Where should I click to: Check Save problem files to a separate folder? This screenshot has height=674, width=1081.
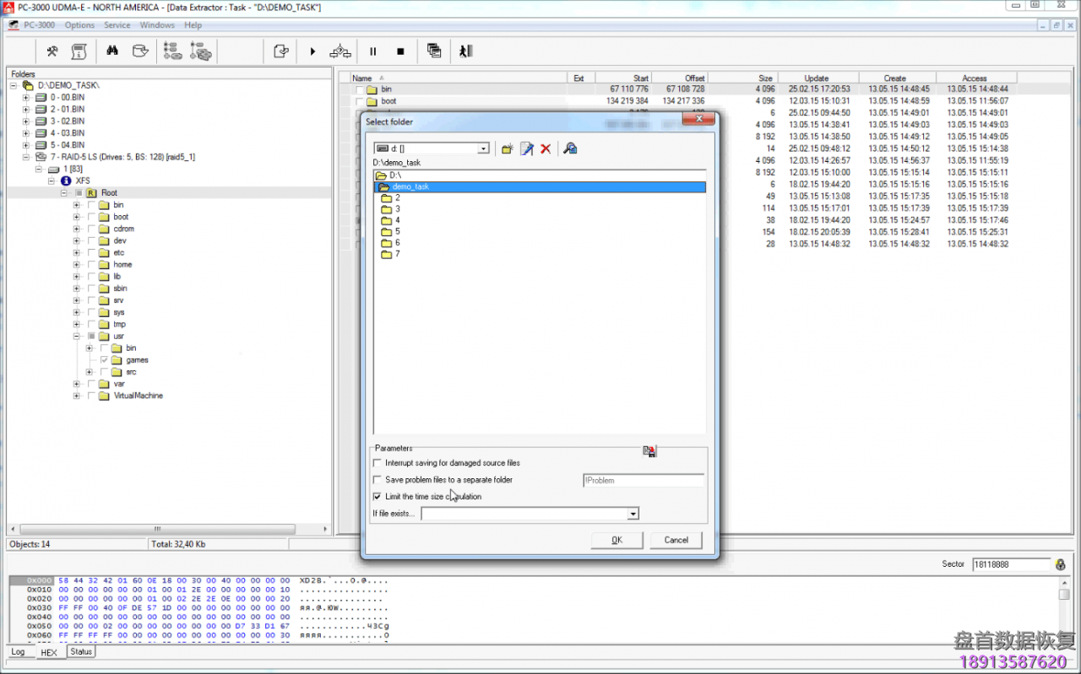[x=377, y=479]
